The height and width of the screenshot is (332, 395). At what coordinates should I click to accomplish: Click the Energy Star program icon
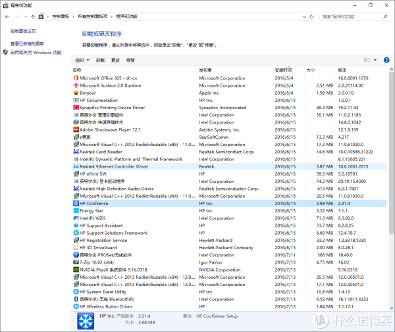click(76, 210)
